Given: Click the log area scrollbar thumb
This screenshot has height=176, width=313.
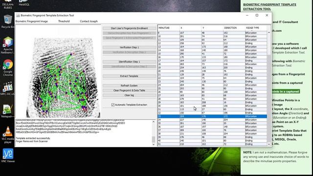Looking at the screenshot, I should pyautogui.click(x=154, y=139).
